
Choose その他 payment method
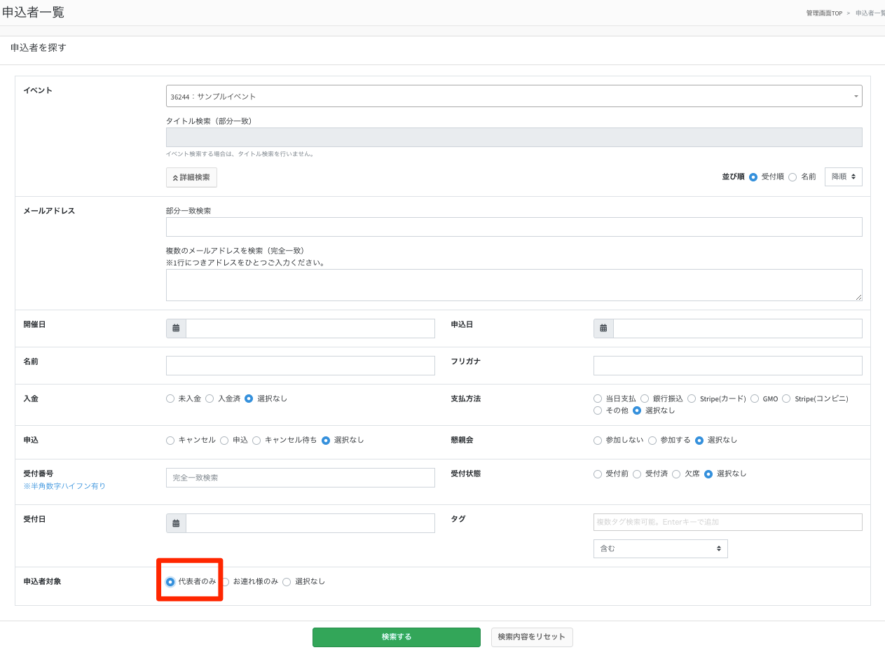click(598, 410)
